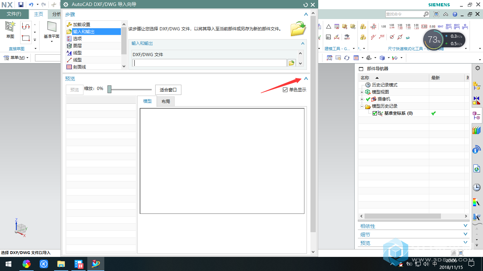The height and width of the screenshot is (271, 483).
Task: Click the 缩放 zoom slider handle
Action: pyautogui.click(x=110, y=89)
